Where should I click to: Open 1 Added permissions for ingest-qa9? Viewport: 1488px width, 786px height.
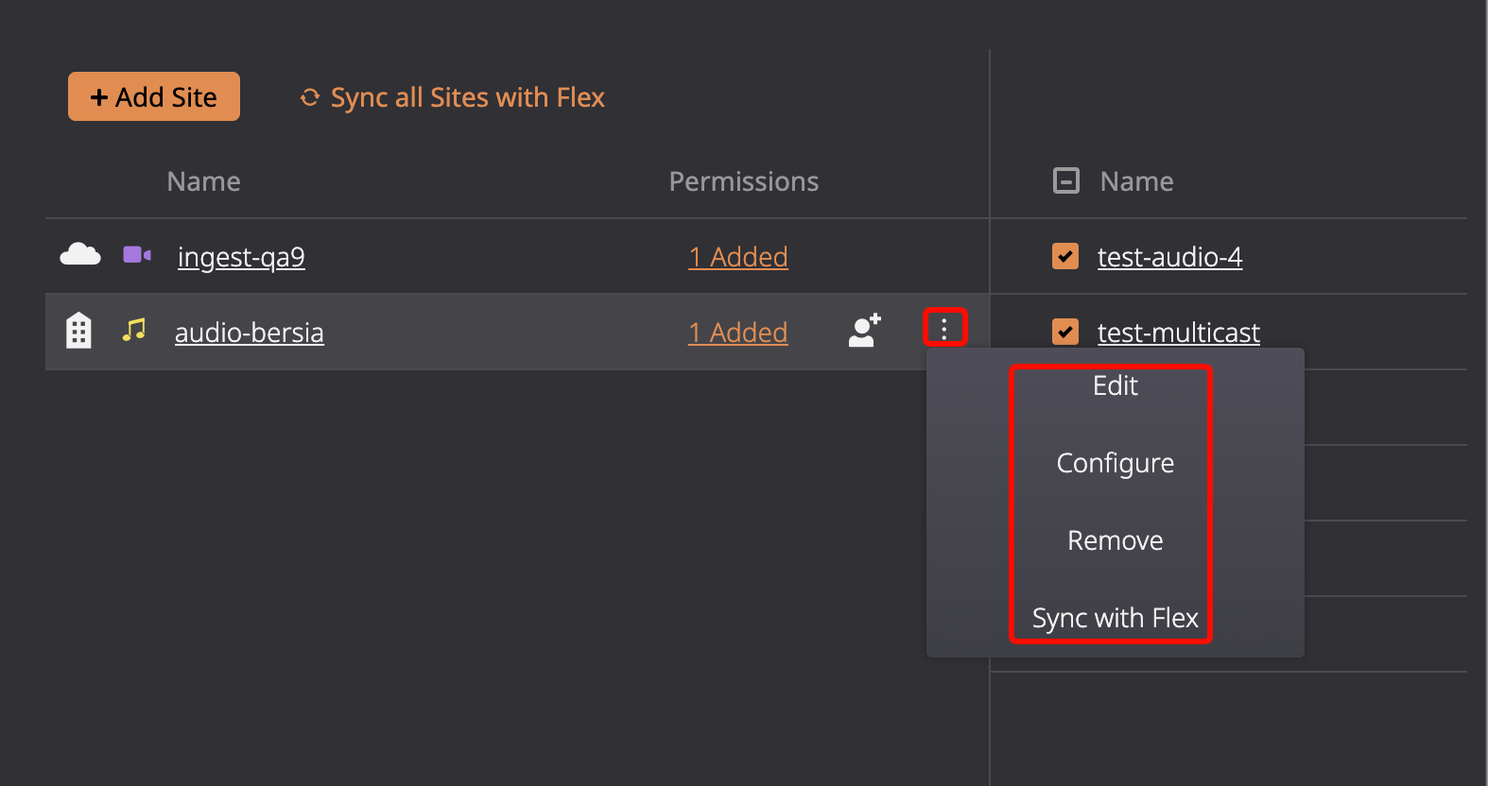(x=738, y=257)
